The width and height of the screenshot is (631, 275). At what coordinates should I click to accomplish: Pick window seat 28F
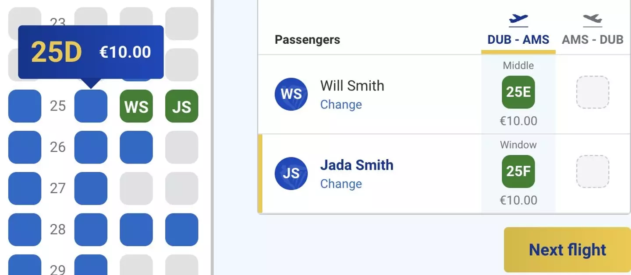coord(181,230)
